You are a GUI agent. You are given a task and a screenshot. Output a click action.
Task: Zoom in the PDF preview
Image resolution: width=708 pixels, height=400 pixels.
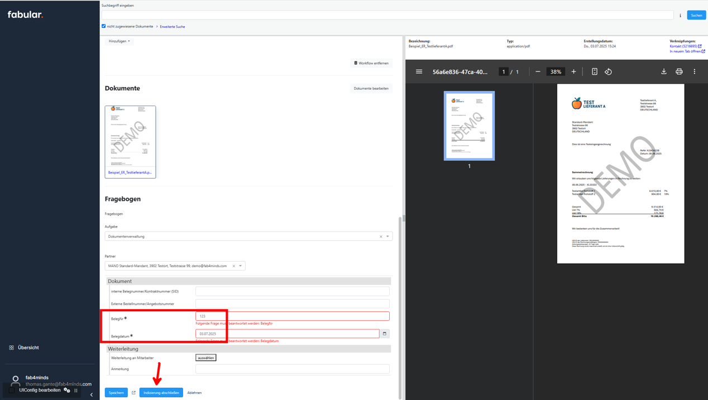[x=573, y=72]
